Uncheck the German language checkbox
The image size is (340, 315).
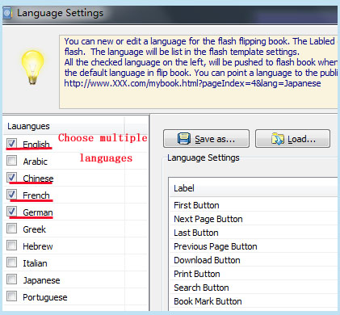pyautogui.click(x=11, y=212)
